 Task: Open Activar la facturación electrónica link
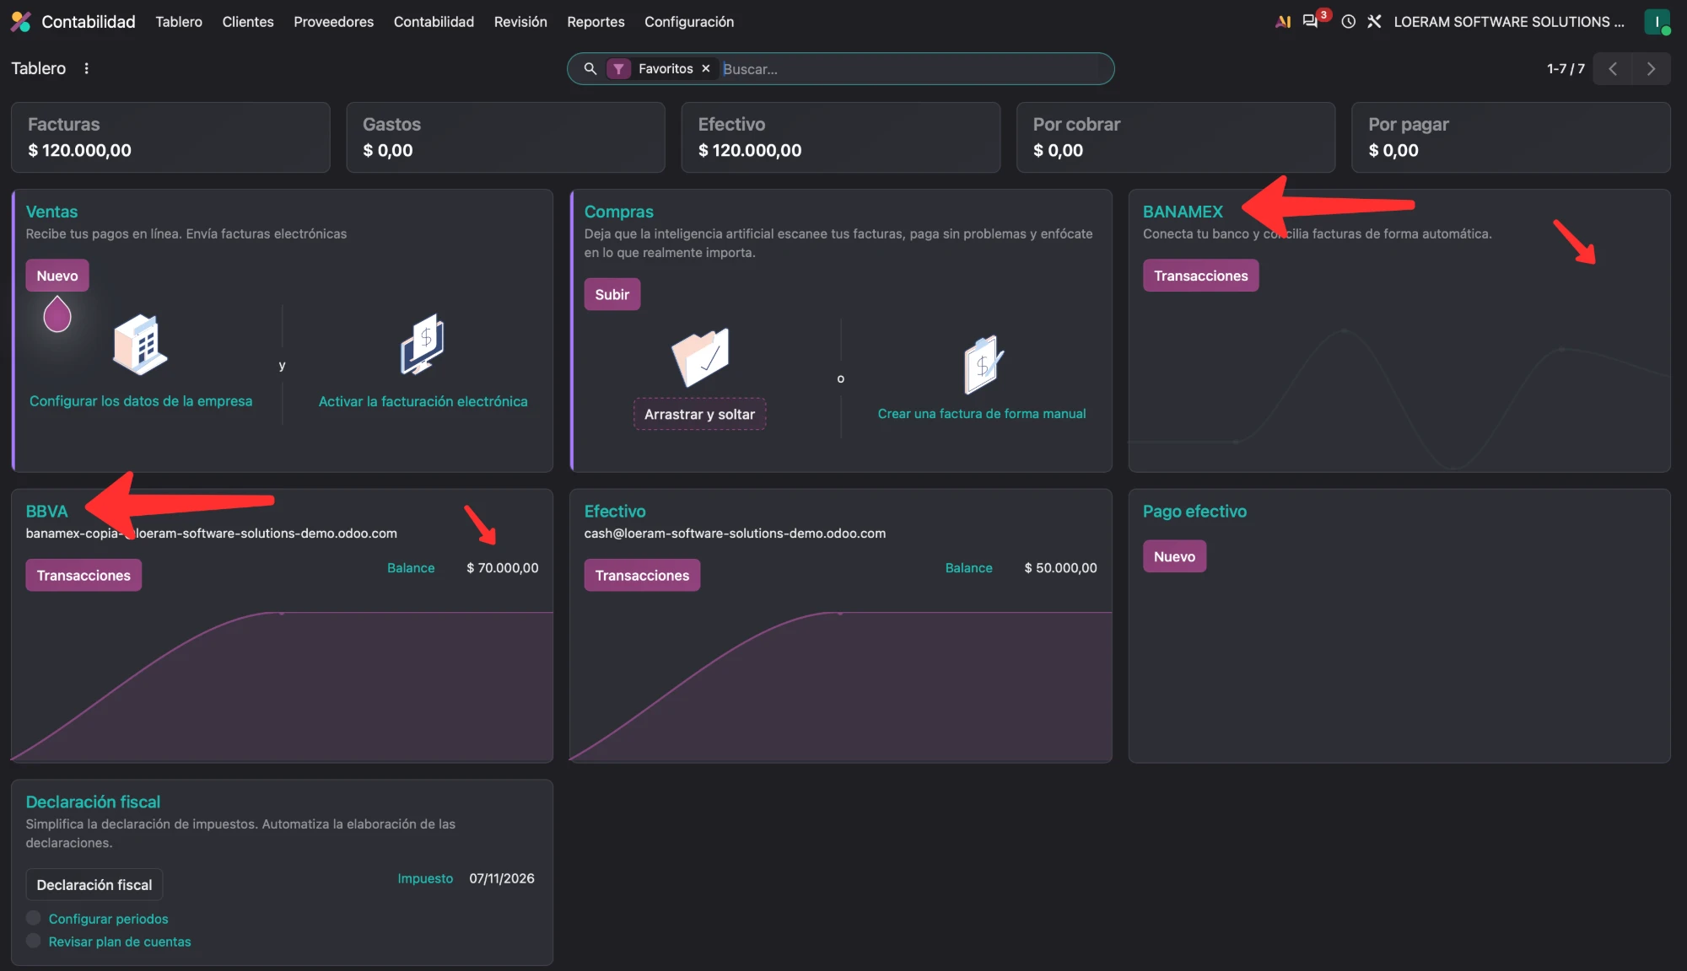pos(423,401)
